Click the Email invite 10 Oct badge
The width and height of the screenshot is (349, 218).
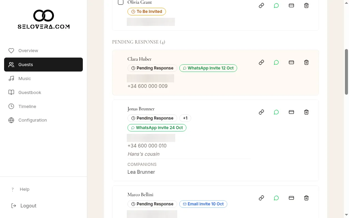coord(203,204)
